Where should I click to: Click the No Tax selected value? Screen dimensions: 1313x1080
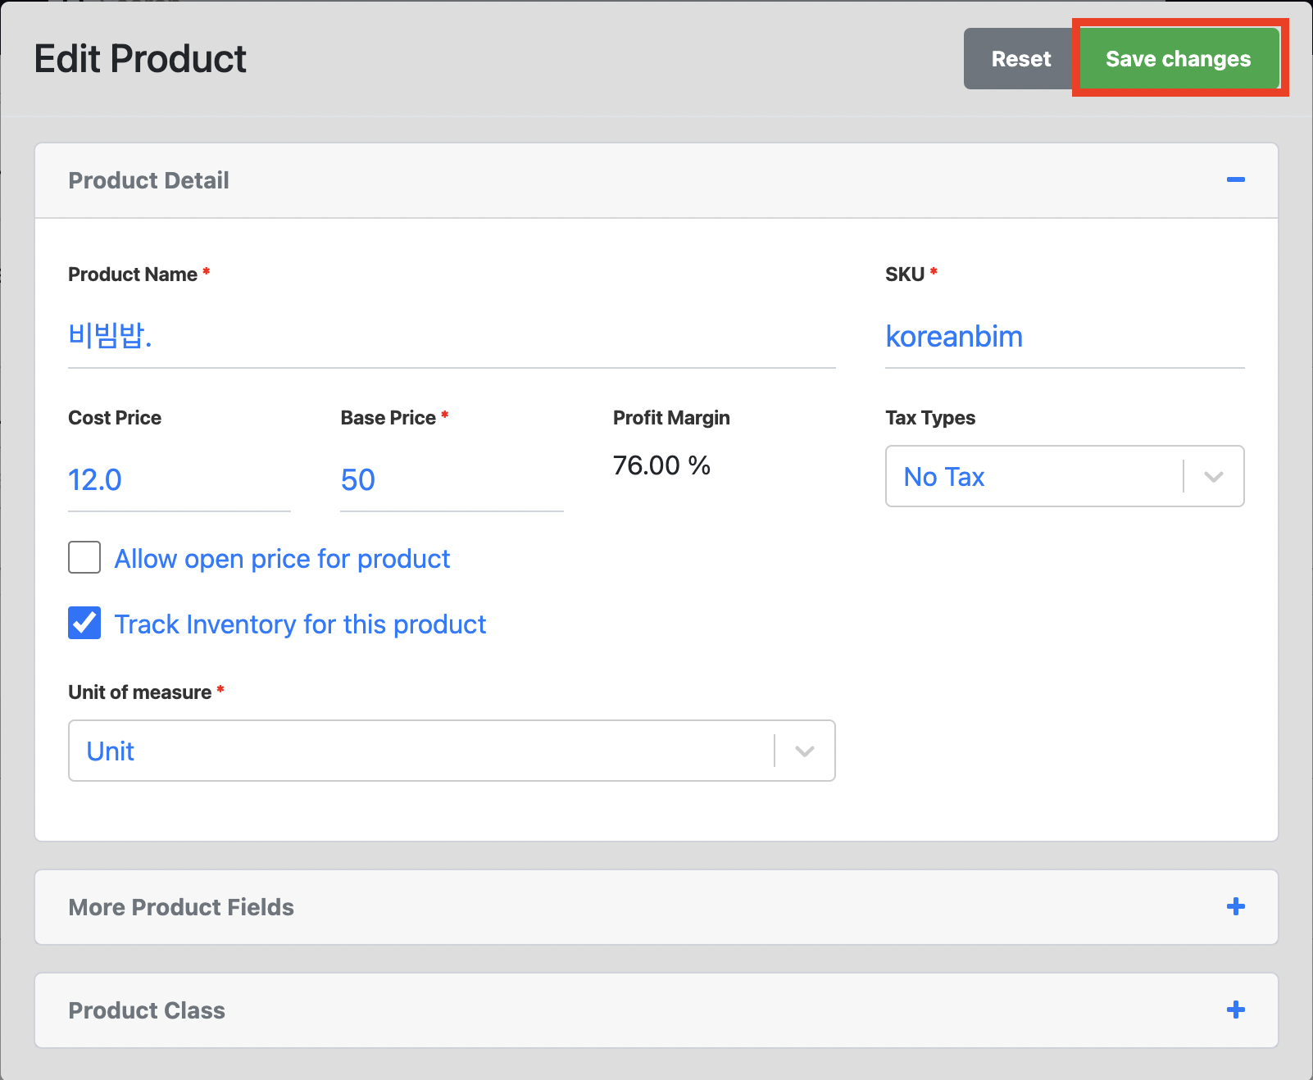[944, 477]
